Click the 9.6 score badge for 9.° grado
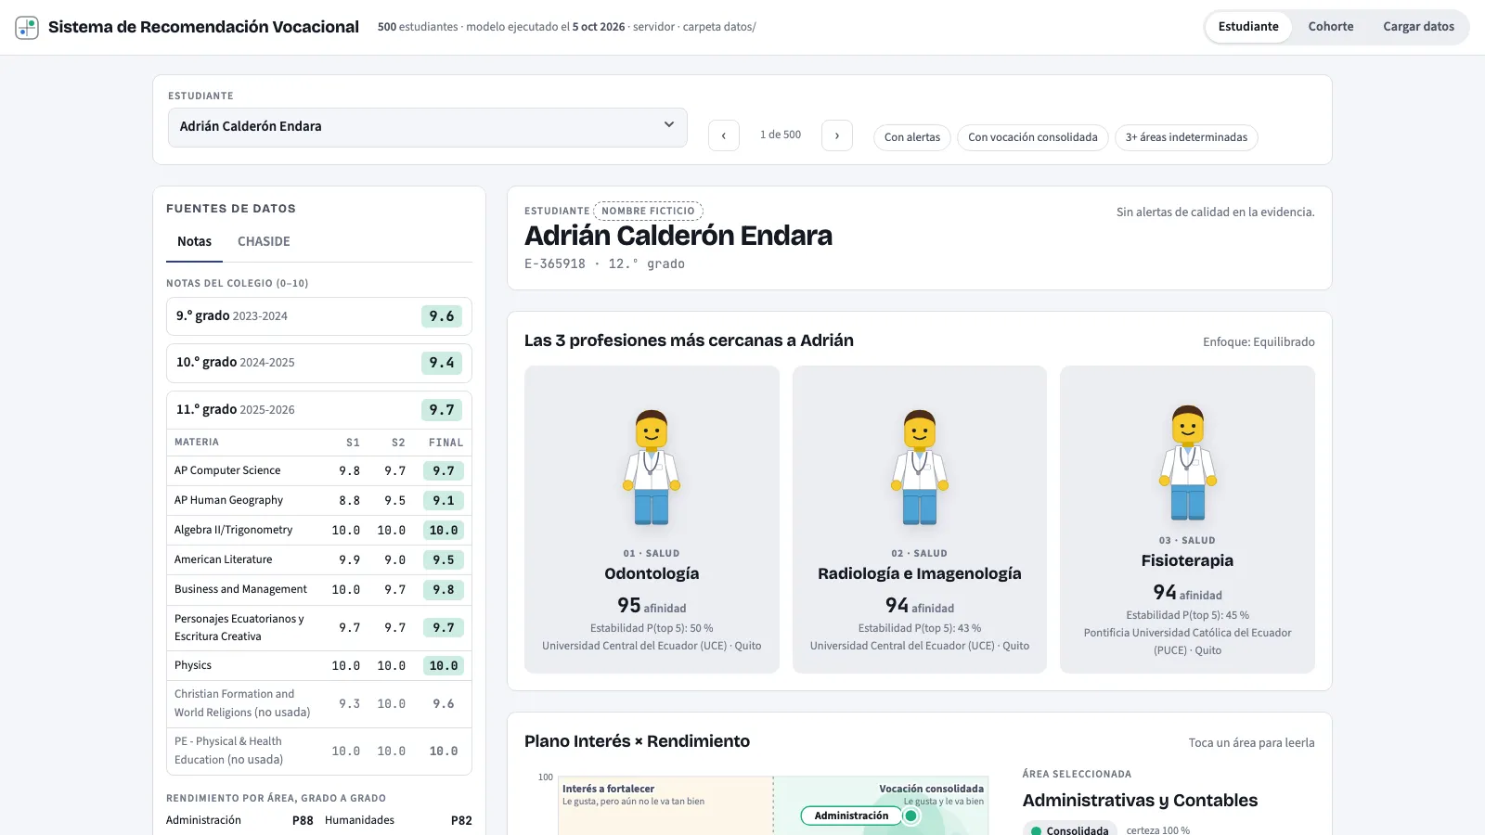This screenshot has width=1485, height=835. (442, 316)
